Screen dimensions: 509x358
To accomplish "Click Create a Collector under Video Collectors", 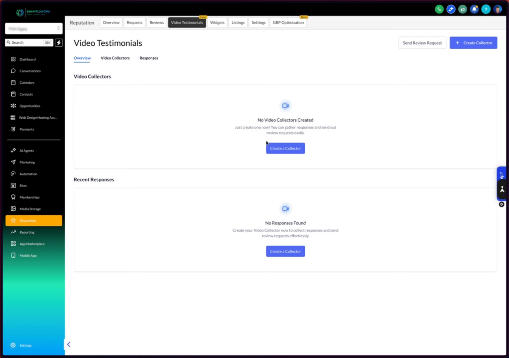I will (285, 148).
